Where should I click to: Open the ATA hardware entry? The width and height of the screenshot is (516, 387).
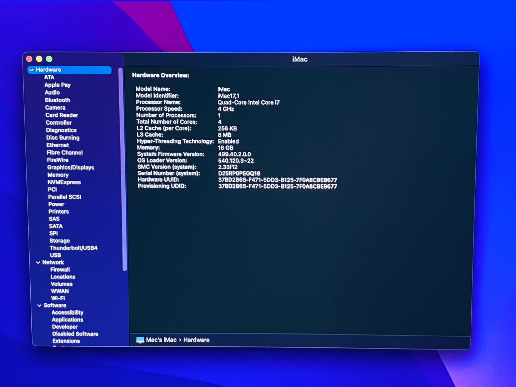[x=49, y=77]
